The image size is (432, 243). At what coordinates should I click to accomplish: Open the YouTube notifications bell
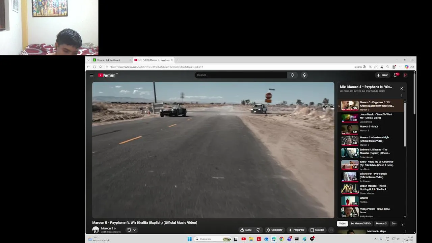coord(396,75)
